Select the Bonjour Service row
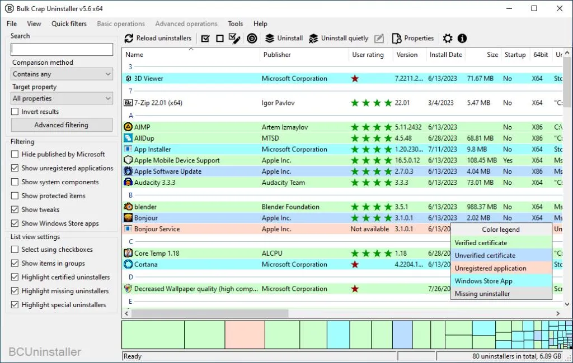573x363 pixels. coord(286,229)
